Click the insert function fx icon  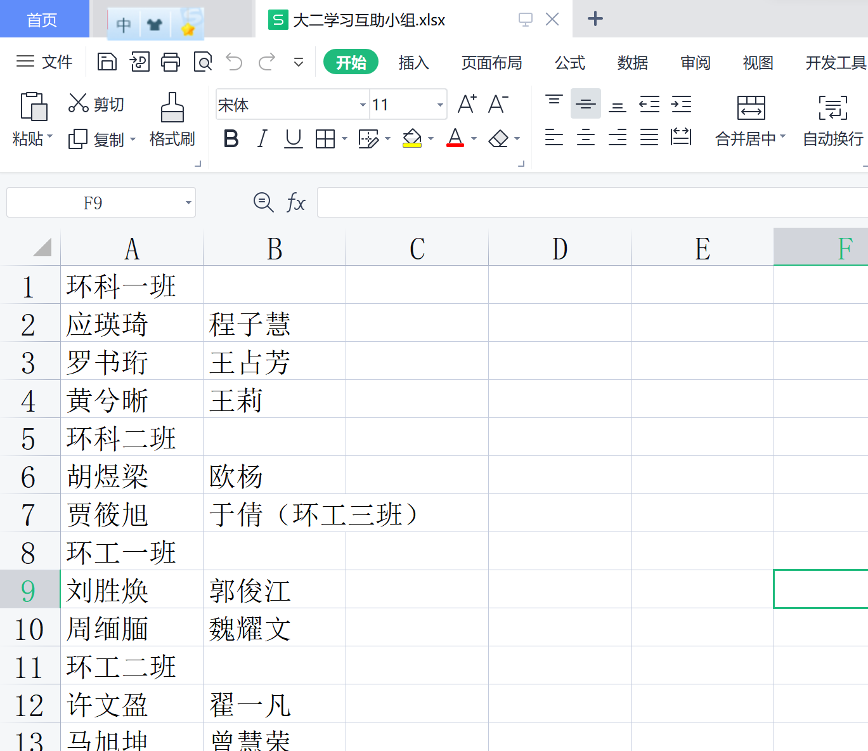pyautogui.click(x=295, y=203)
